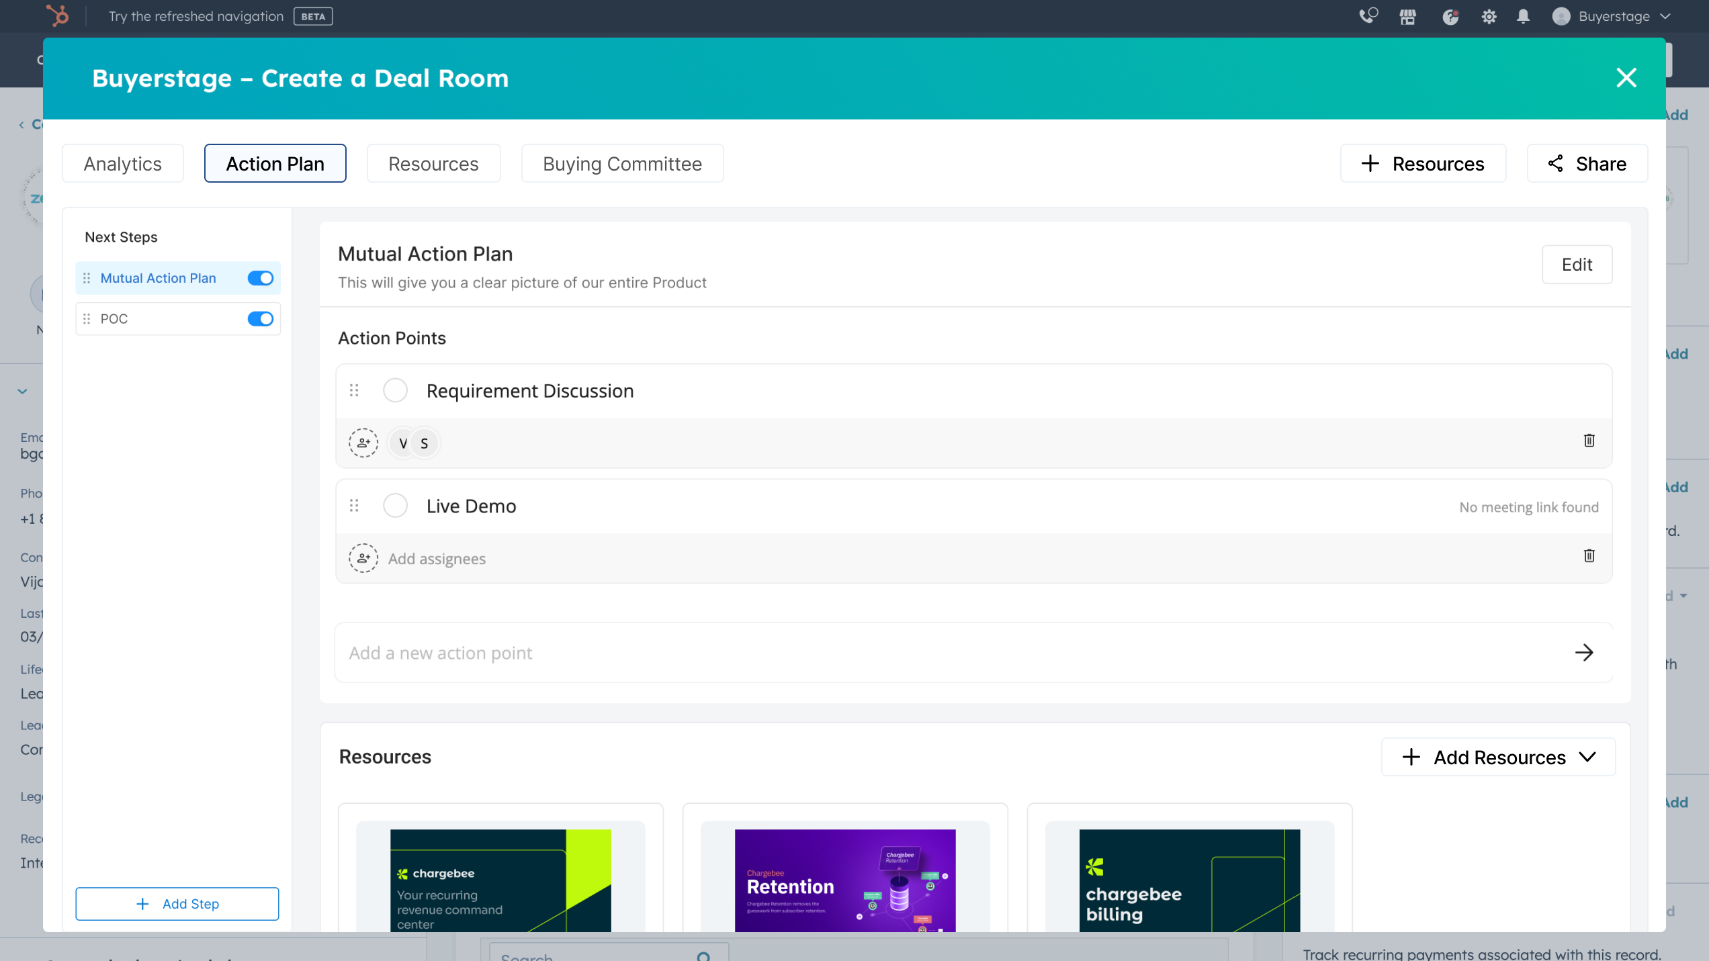Click Edit on Mutual Action Plan
Image resolution: width=1709 pixels, height=961 pixels.
[x=1576, y=265]
